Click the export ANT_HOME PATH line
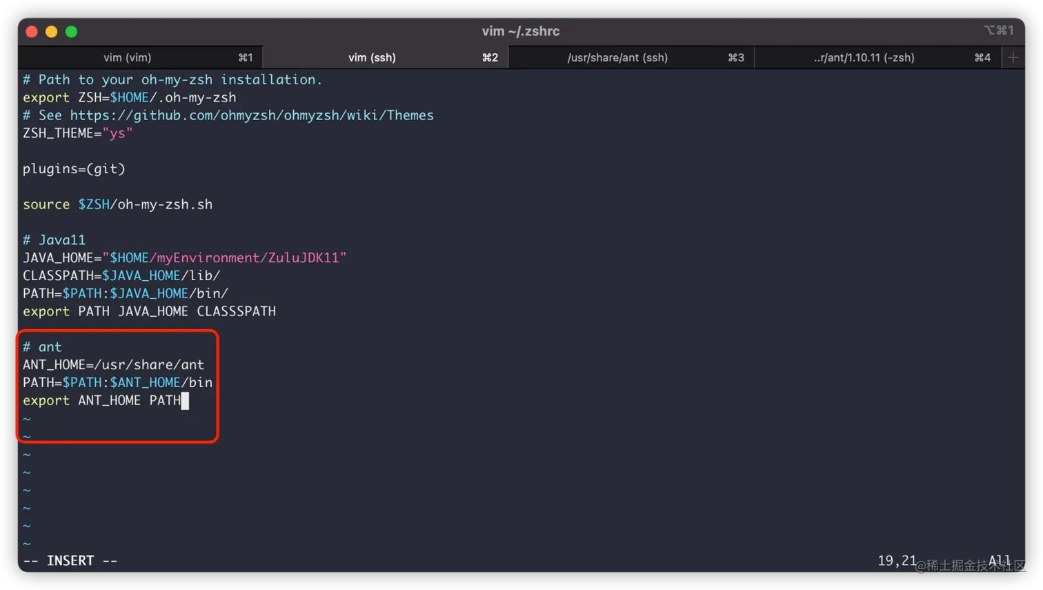 [x=103, y=400]
